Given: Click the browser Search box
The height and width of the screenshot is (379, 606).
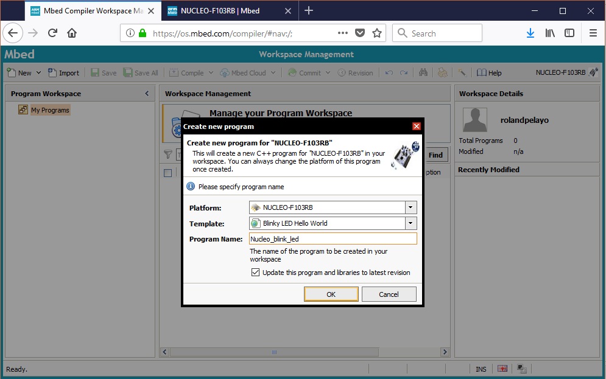Looking at the screenshot, I should coord(437,33).
